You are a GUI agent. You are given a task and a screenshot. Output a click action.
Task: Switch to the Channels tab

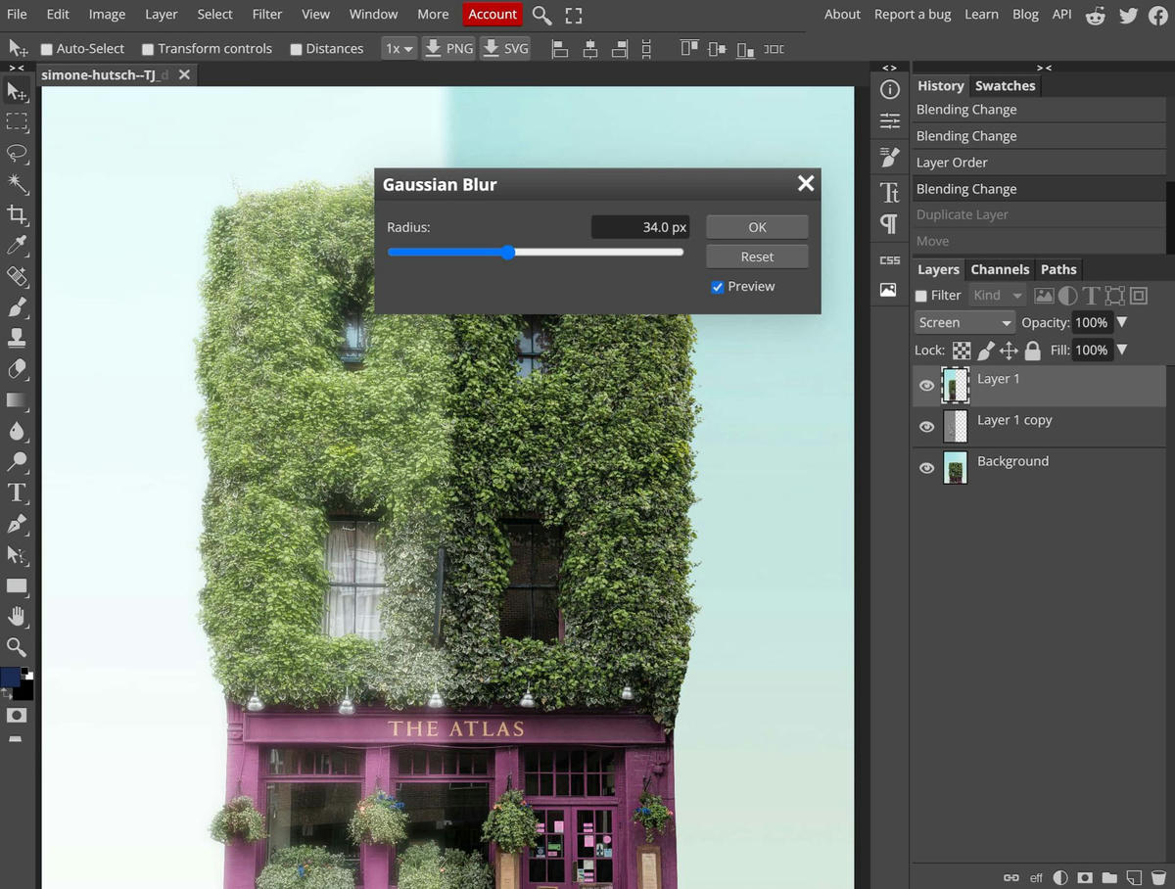click(1000, 269)
